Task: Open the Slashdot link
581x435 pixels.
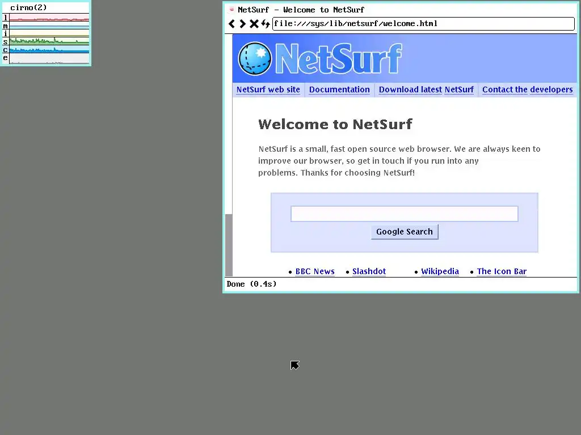Action: coord(369,271)
